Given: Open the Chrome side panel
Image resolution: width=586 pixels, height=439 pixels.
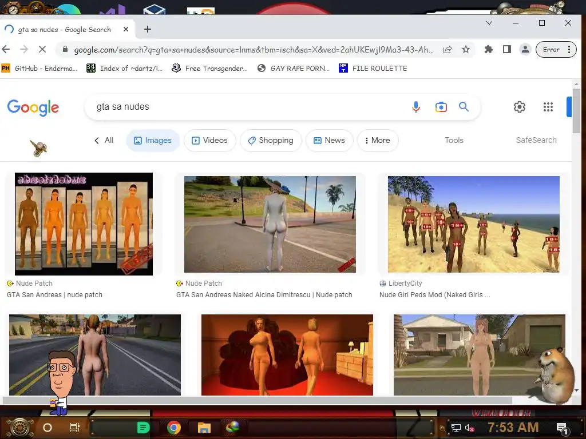Looking at the screenshot, I should coord(507,49).
